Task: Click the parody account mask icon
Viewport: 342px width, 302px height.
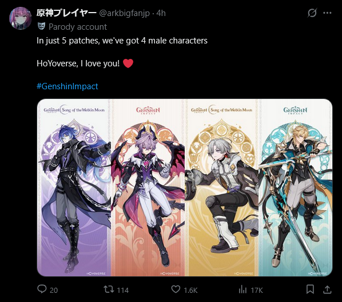Action: 41,26
